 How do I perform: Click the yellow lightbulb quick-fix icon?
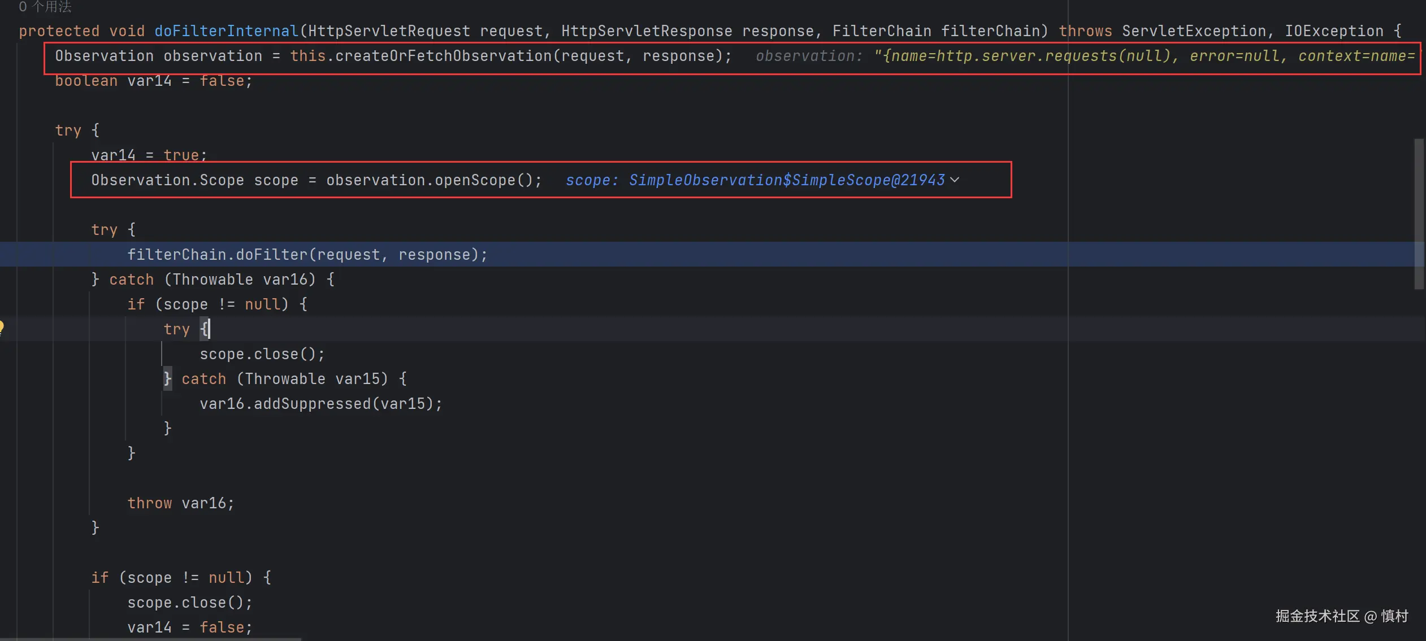point(2,328)
